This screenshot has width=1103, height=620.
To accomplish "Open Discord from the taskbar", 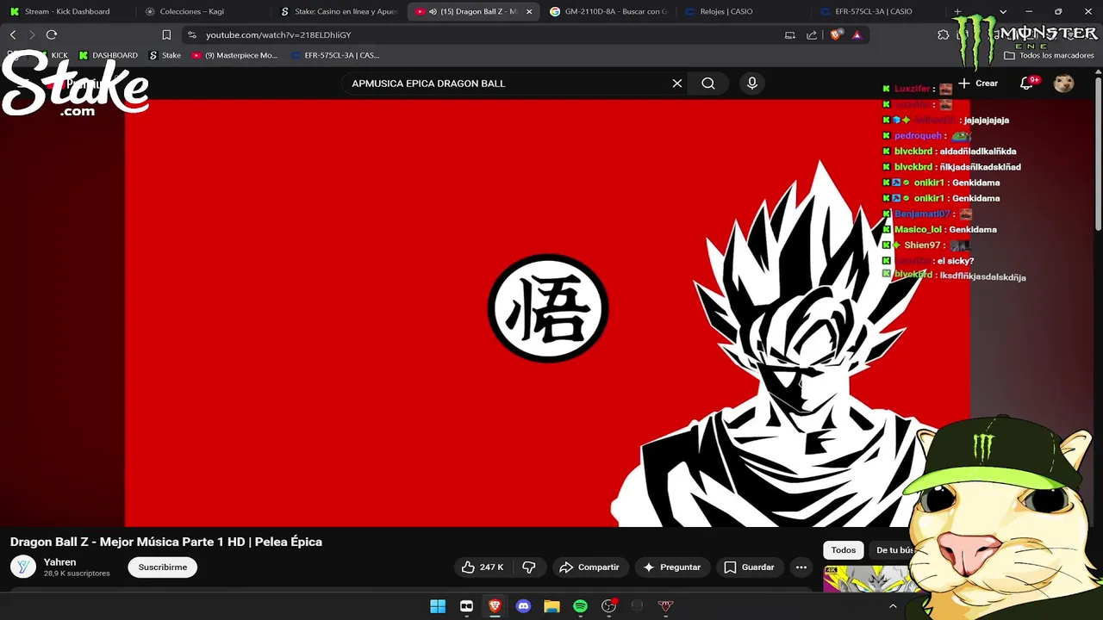I will tap(523, 606).
